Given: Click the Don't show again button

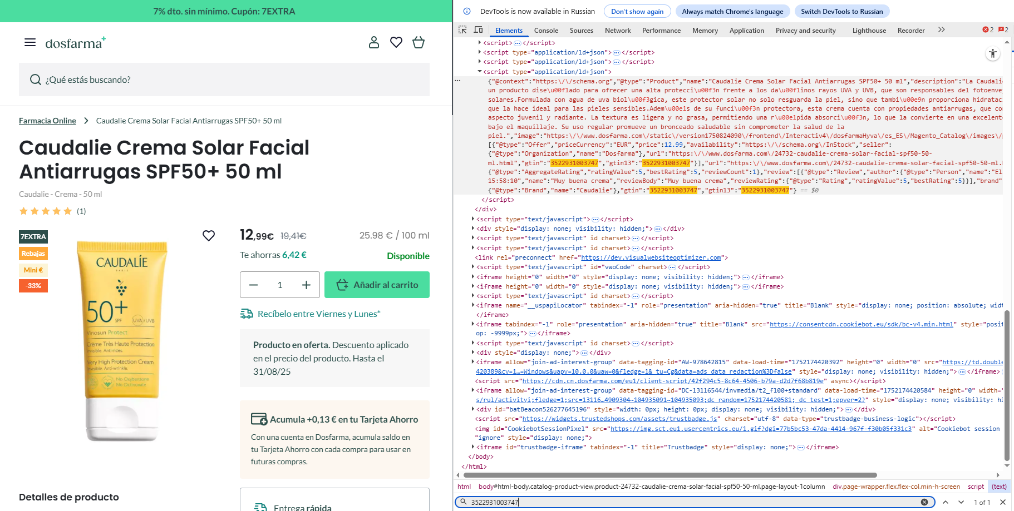Looking at the screenshot, I should [637, 11].
